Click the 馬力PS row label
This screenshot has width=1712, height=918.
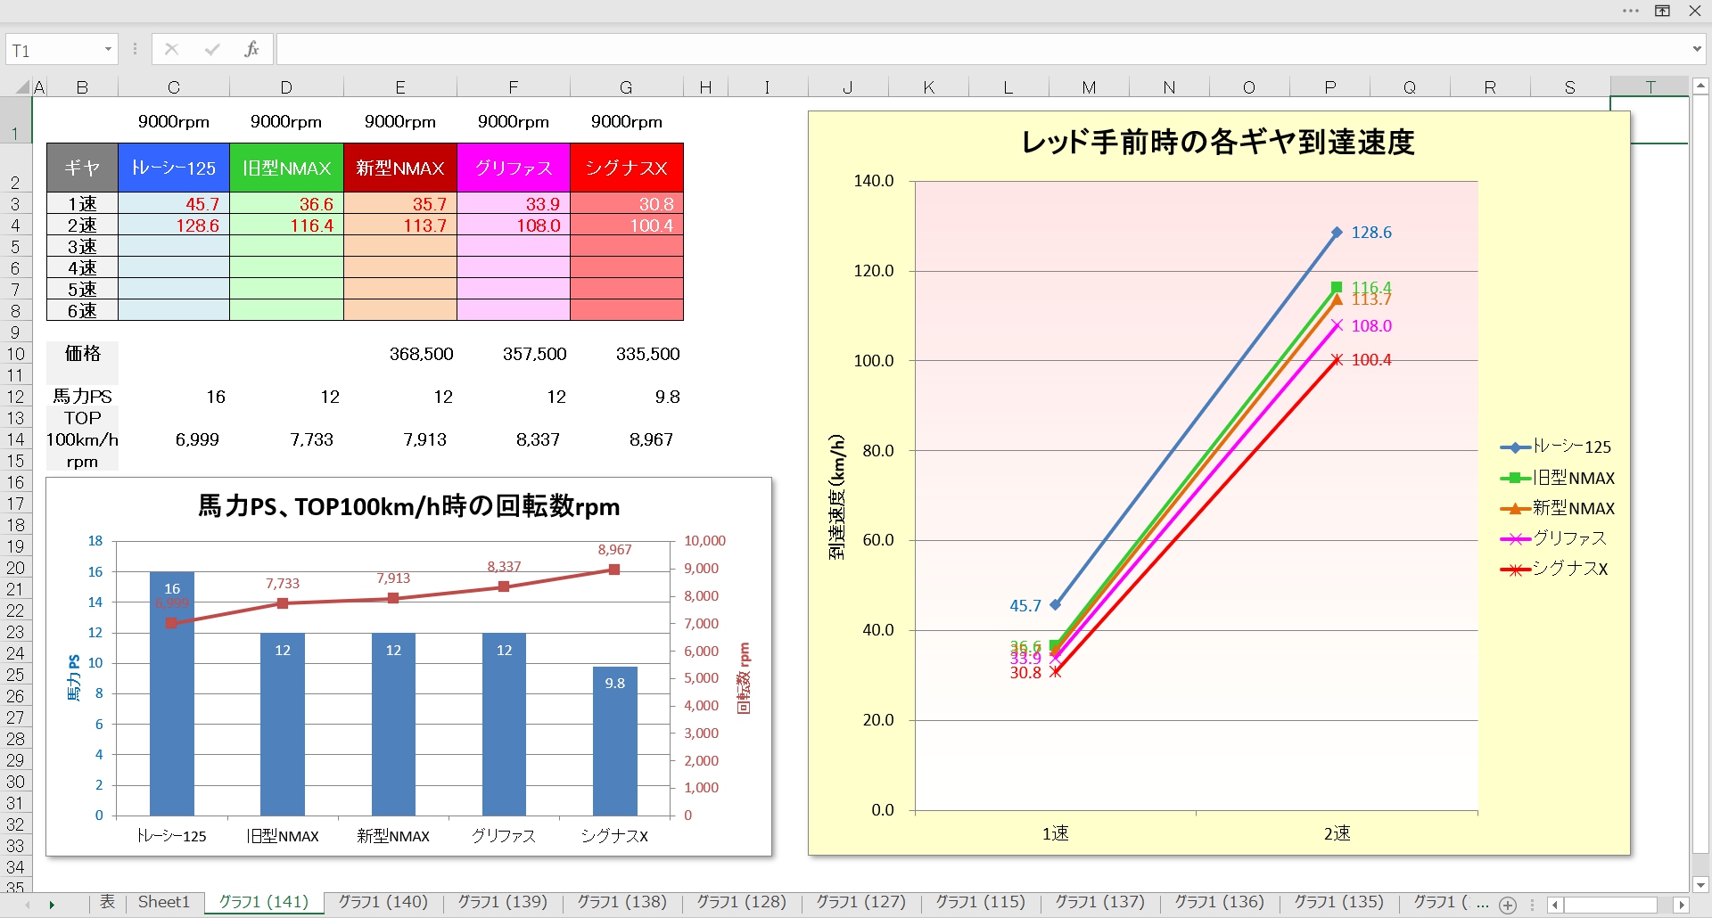click(82, 397)
